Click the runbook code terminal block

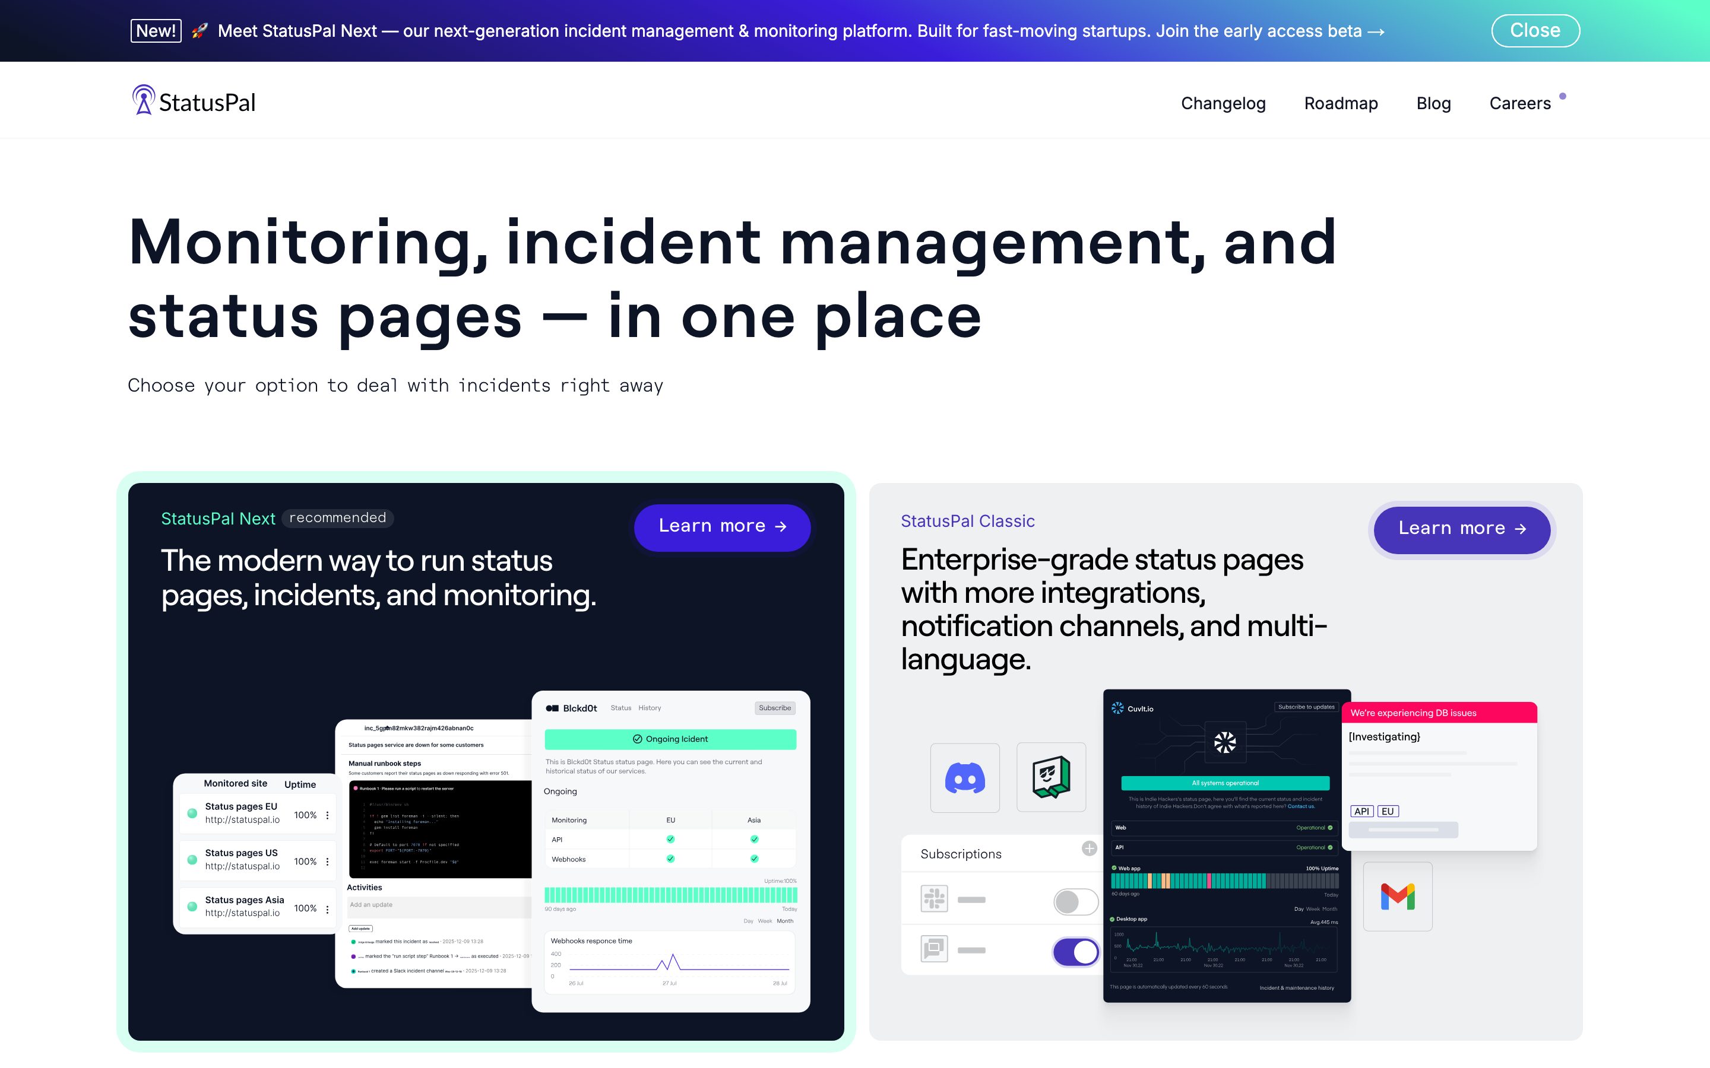439,829
